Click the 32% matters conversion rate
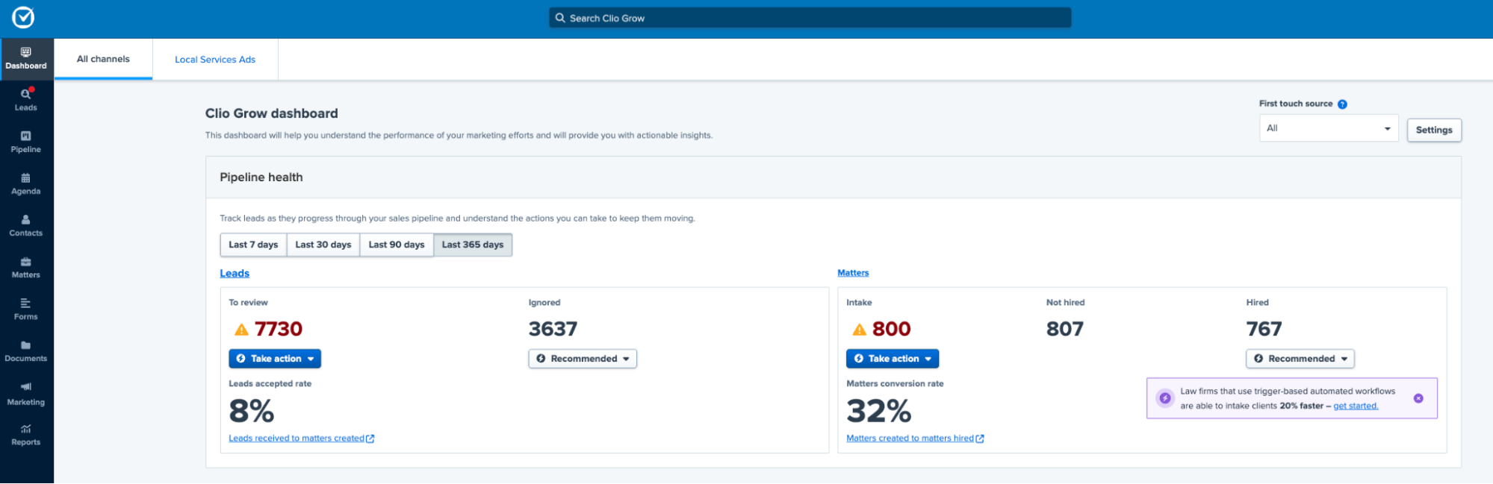This screenshot has height=484, width=1493. 879,411
